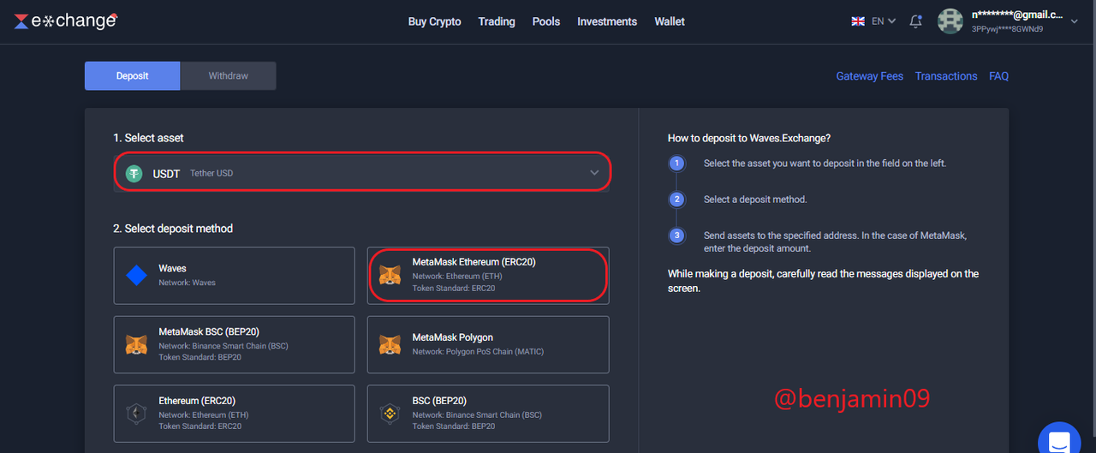Choose Ethereum (ERC20) direct deposit method
Viewport: 1096px width, 453px height.
(x=234, y=414)
